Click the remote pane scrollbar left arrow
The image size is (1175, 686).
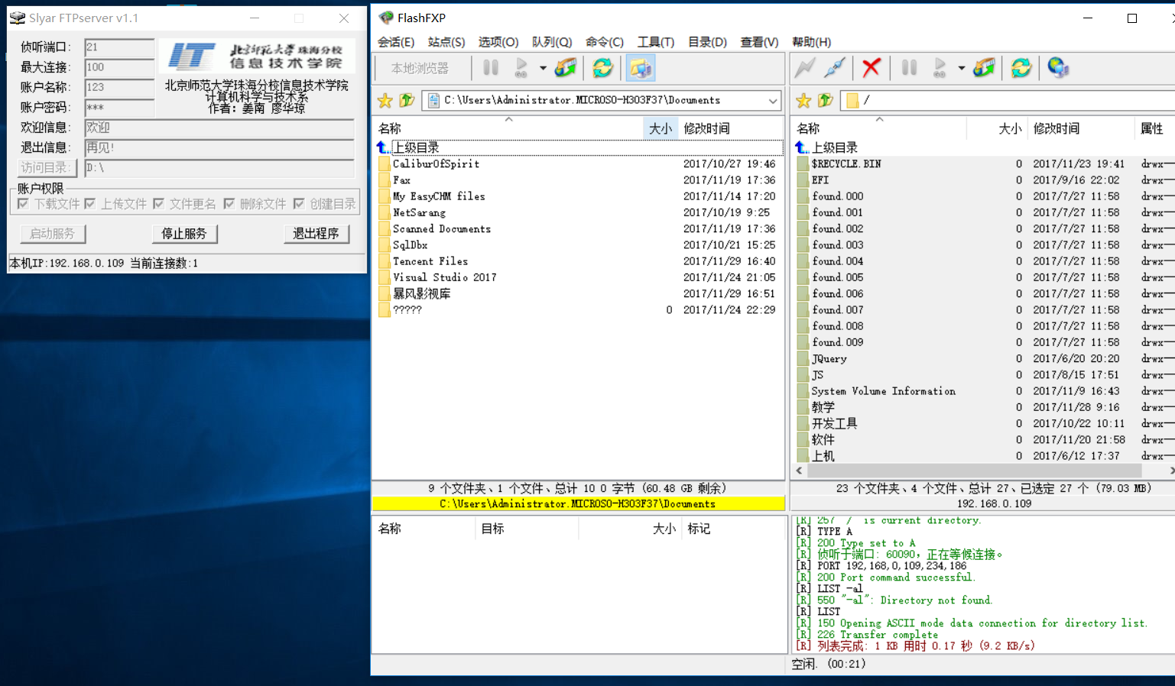click(800, 471)
